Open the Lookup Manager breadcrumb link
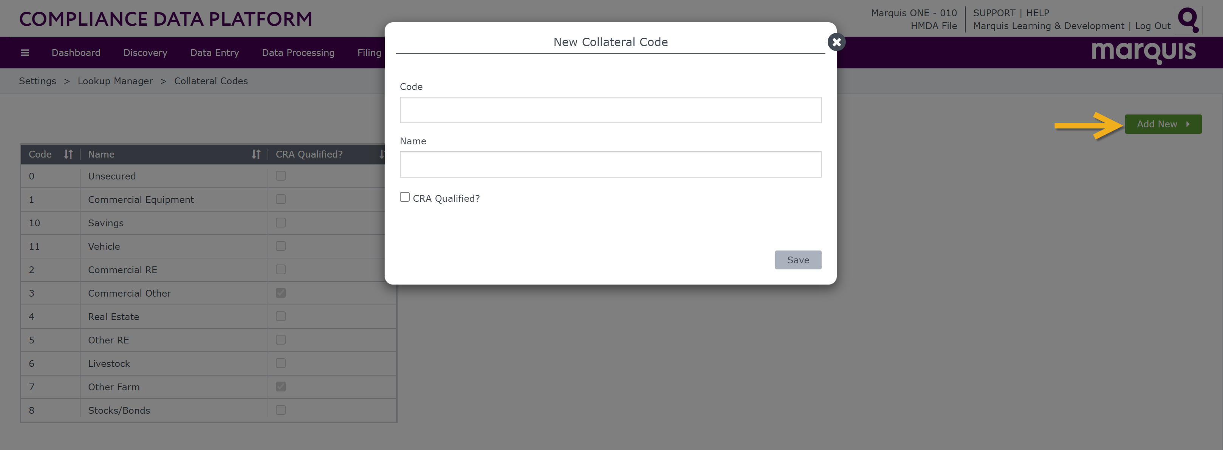This screenshot has width=1223, height=450. [115, 81]
